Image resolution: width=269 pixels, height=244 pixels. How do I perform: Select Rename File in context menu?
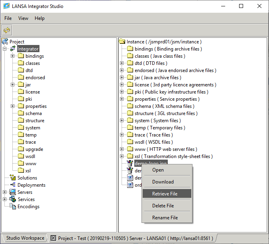[x=165, y=218]
